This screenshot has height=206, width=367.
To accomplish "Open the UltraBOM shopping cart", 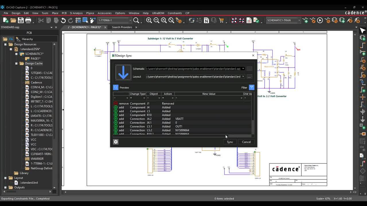I will point(222,20).
